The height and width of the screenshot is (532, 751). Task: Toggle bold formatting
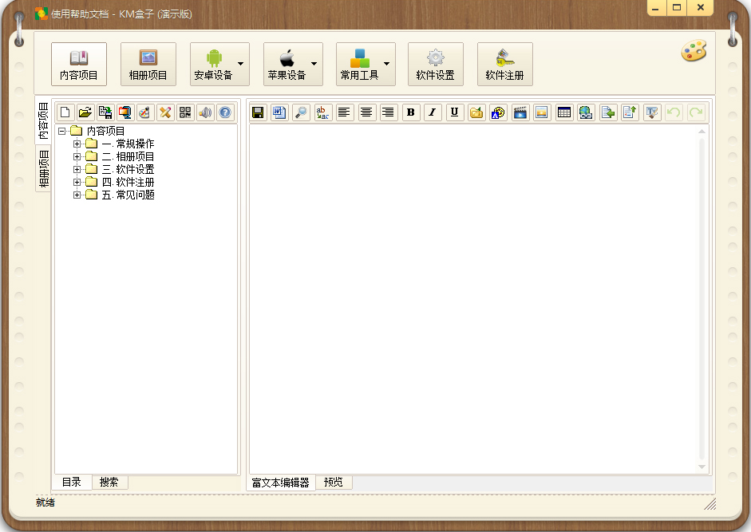click(x=410, y=112)
